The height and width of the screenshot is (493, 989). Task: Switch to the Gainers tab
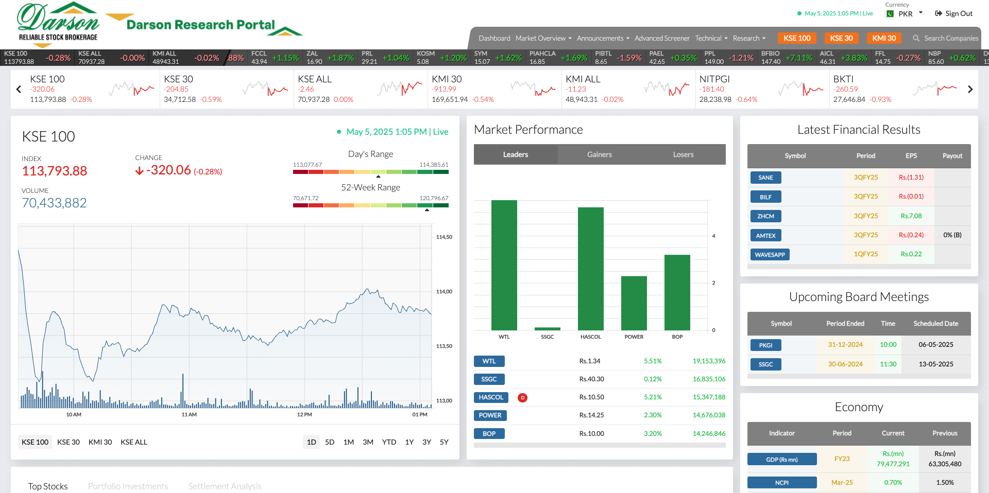coord(600,154)
